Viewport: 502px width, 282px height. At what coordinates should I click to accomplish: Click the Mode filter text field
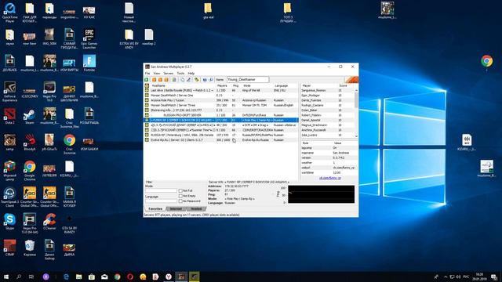pos(161,190)
